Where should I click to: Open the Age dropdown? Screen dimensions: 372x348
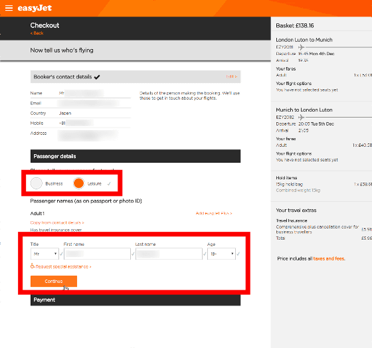point(221,254)
